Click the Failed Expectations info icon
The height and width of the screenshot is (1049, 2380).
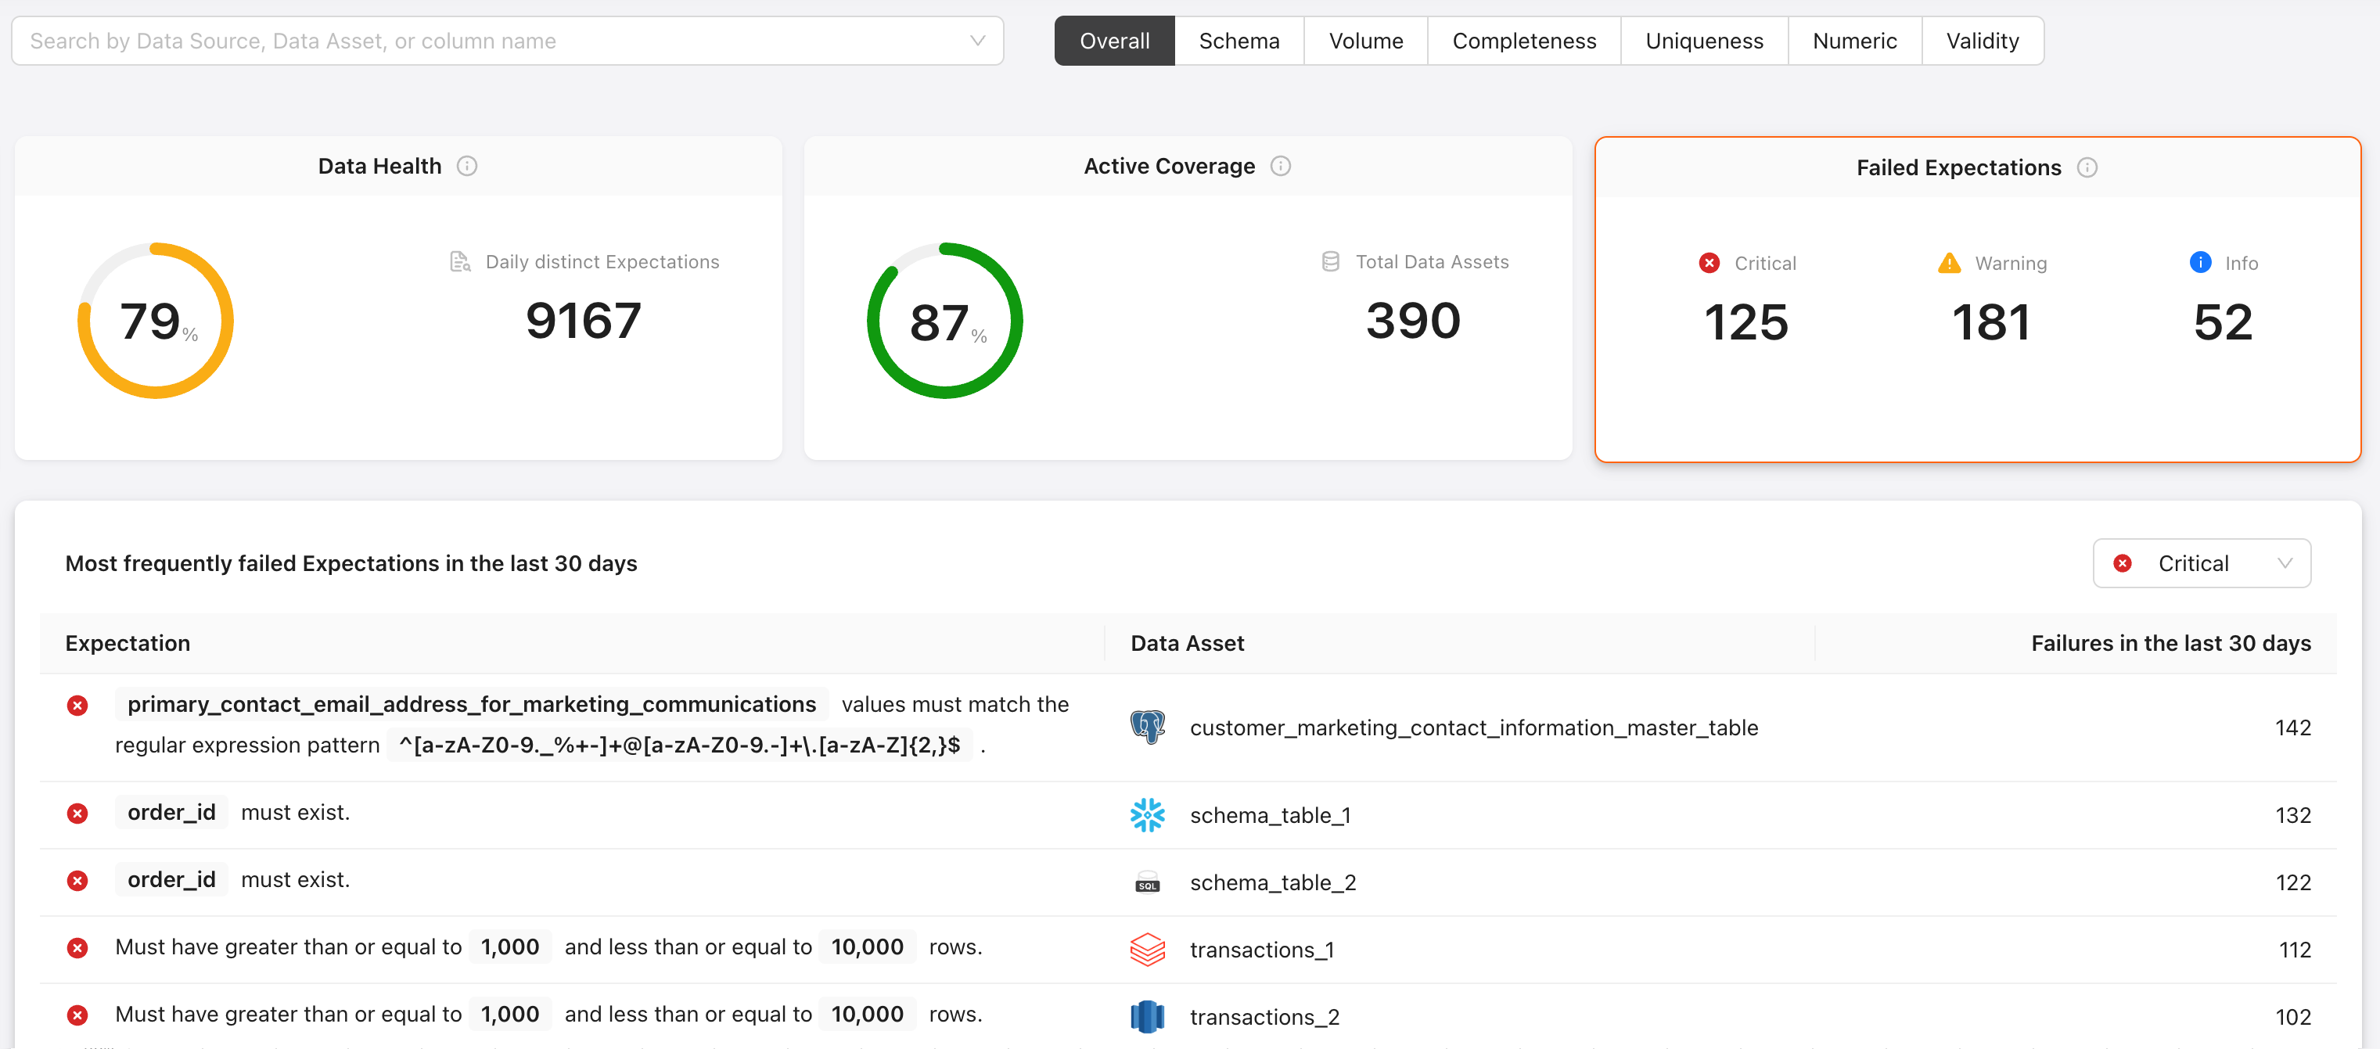click(x=2086, y=168)
